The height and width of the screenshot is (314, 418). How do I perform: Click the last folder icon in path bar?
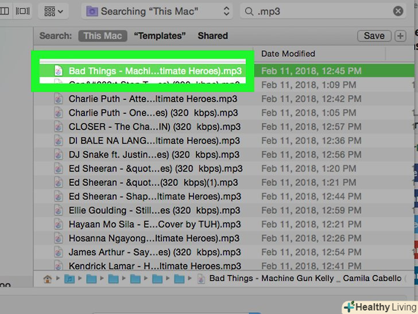click(x=179, y=279)
